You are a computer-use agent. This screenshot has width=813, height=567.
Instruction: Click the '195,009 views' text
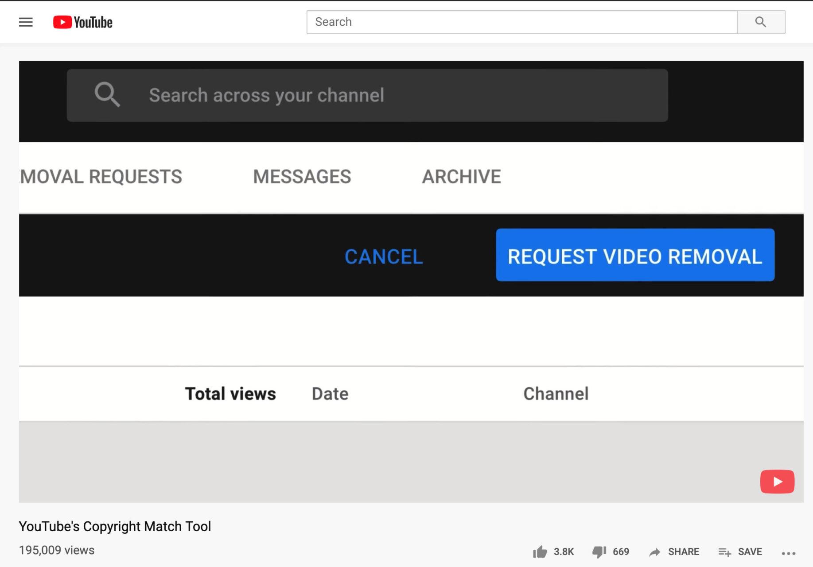point(57,550)
